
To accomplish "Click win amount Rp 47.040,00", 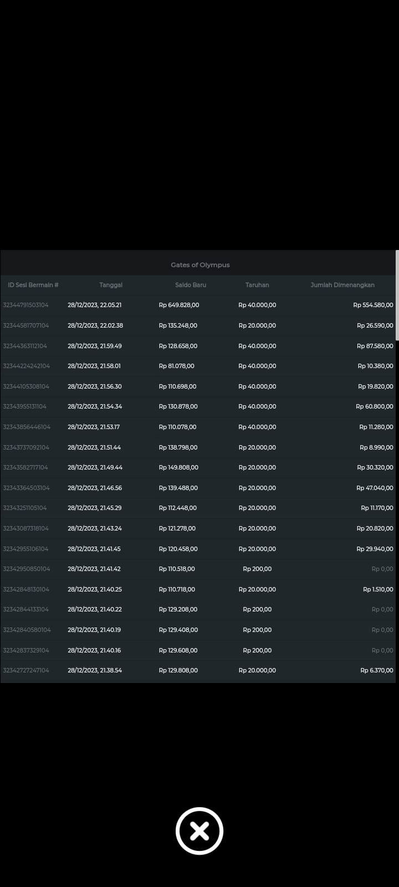I will (375, 488).
